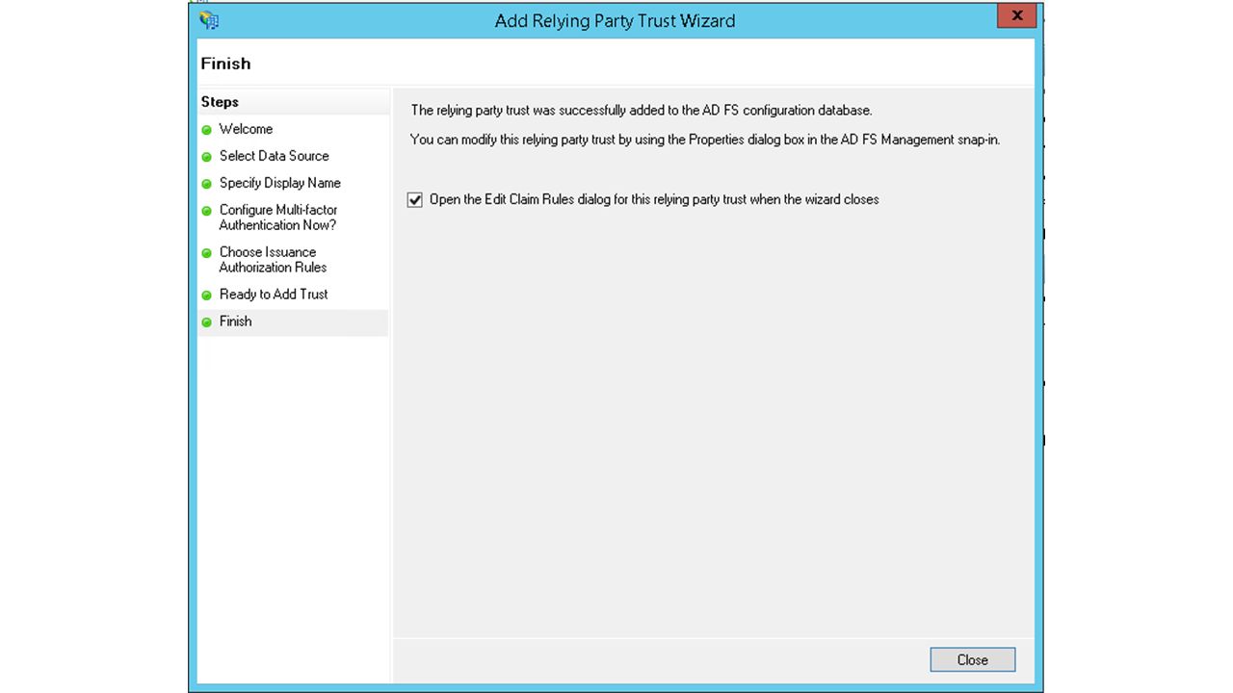Select the Specify Display Name step
1233x693 pixels.
[x=279, y=183]
